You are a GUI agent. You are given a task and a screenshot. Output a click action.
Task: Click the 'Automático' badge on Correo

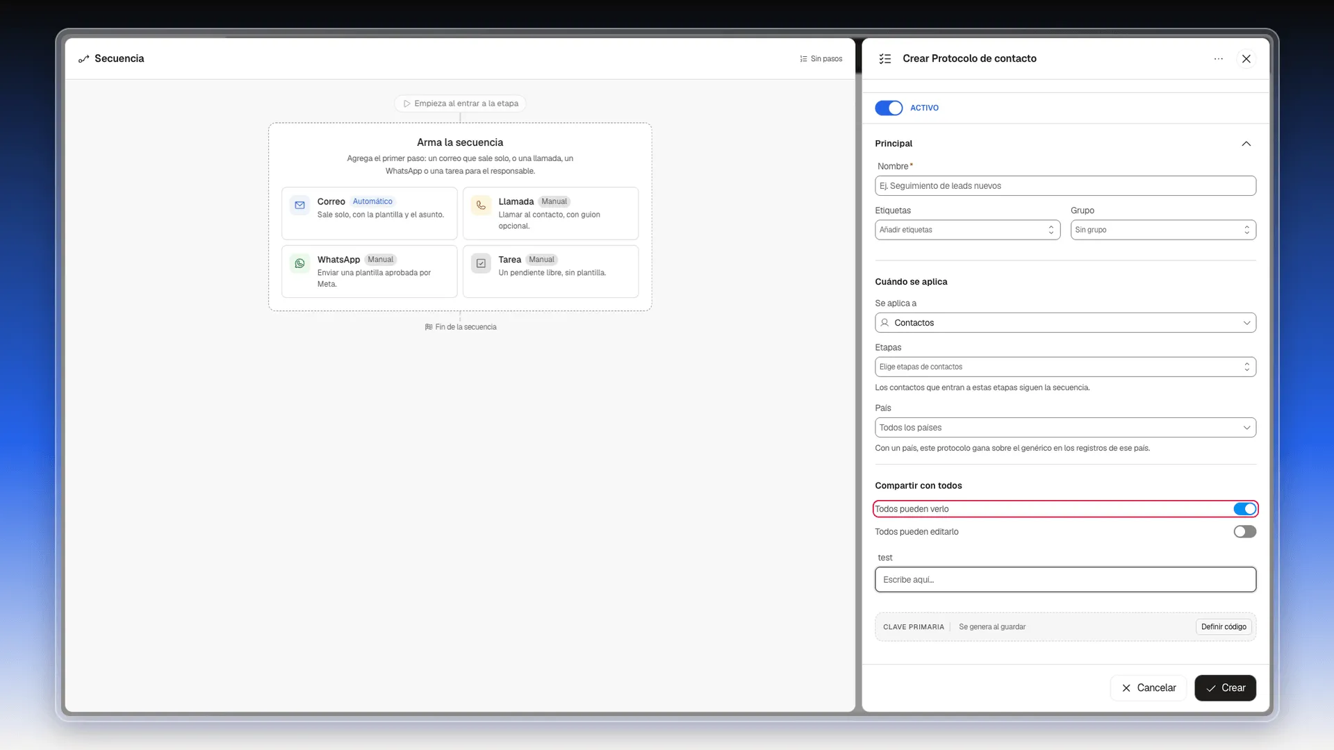(x=372, y=201)
